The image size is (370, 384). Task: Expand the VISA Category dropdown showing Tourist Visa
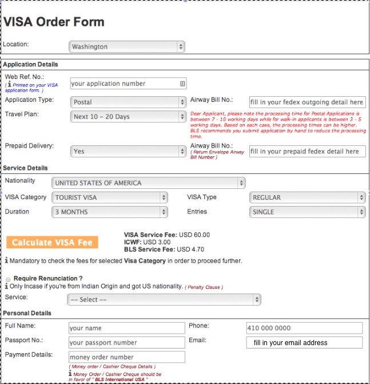109,197
